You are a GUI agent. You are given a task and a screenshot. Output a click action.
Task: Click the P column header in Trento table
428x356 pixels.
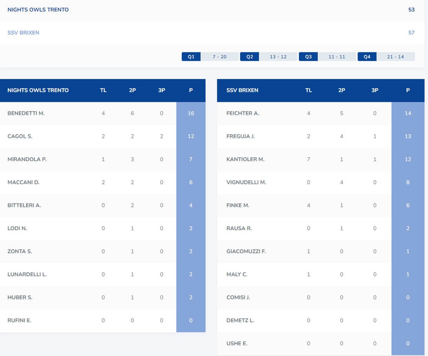coord(191,90)
